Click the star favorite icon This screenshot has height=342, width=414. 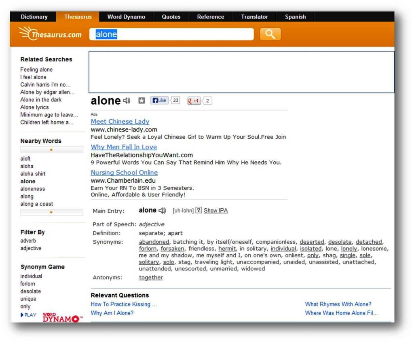point(142,101)
